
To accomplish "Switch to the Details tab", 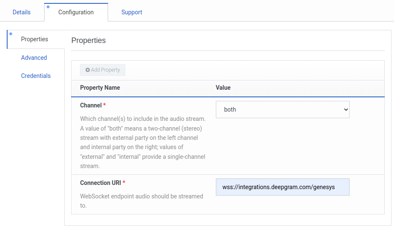I will [x=21, y=12].
